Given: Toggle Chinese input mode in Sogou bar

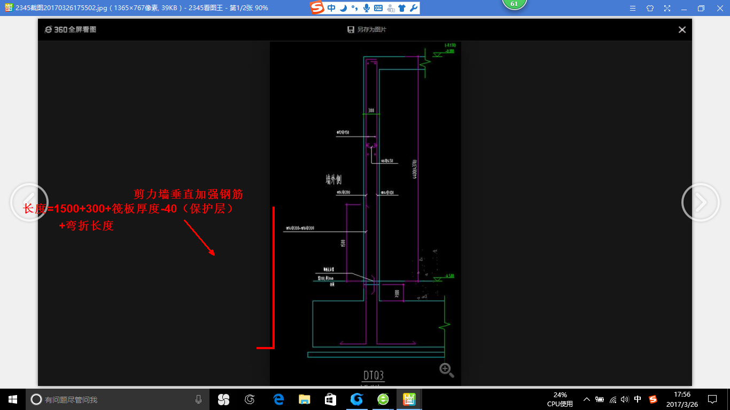Looking at the screenshot, I should tap(331, 8).
